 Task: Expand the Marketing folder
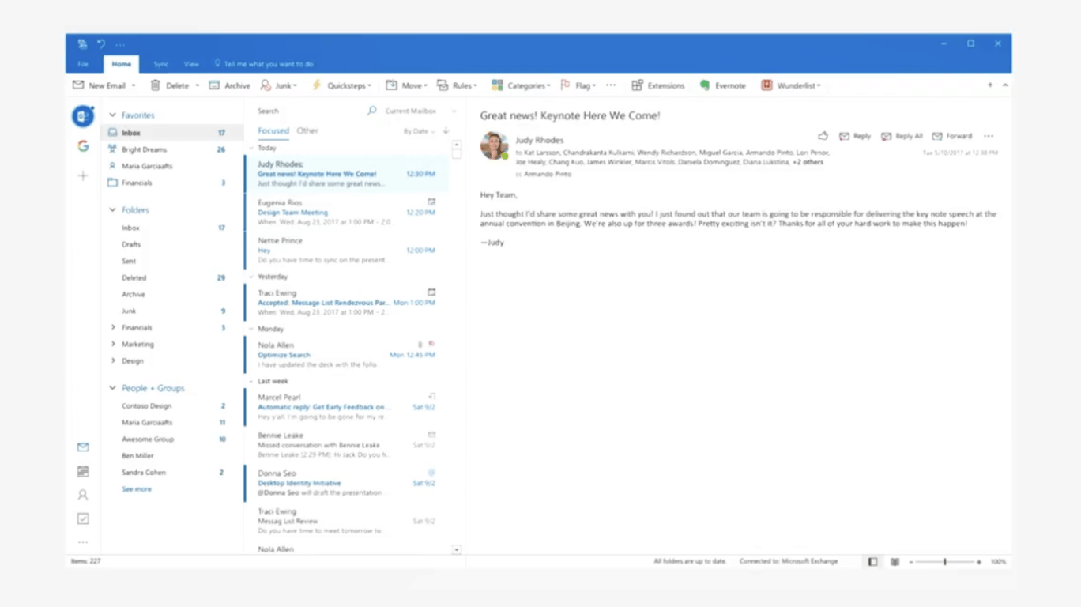pos(113,344)
